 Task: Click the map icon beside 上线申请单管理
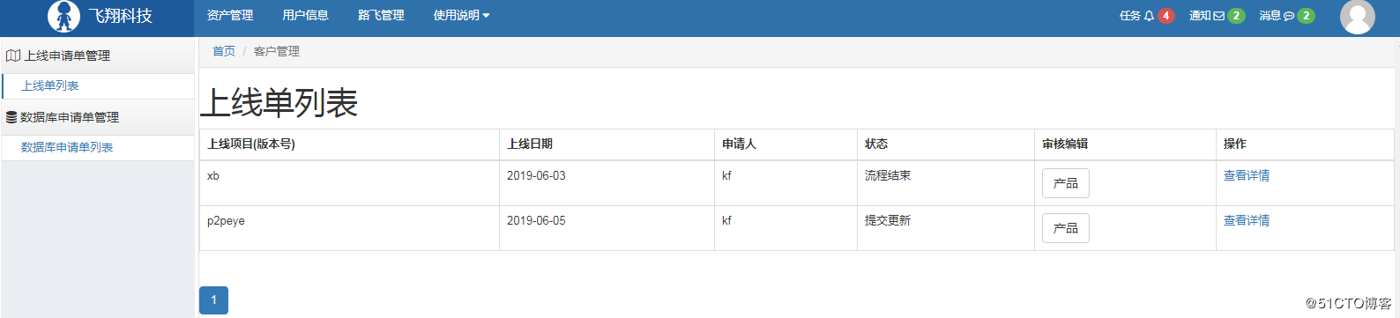13,55
